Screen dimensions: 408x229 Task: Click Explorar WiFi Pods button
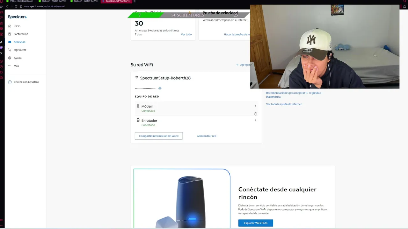click(x=256, y=223)
